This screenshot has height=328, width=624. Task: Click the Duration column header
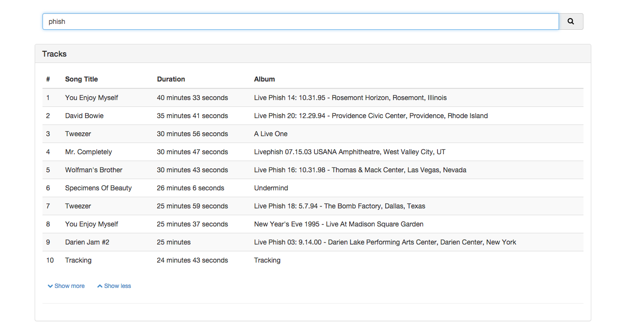click(171, 79)
